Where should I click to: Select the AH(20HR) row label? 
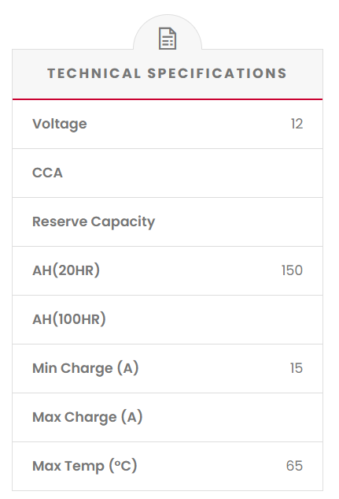pos(66,270)
